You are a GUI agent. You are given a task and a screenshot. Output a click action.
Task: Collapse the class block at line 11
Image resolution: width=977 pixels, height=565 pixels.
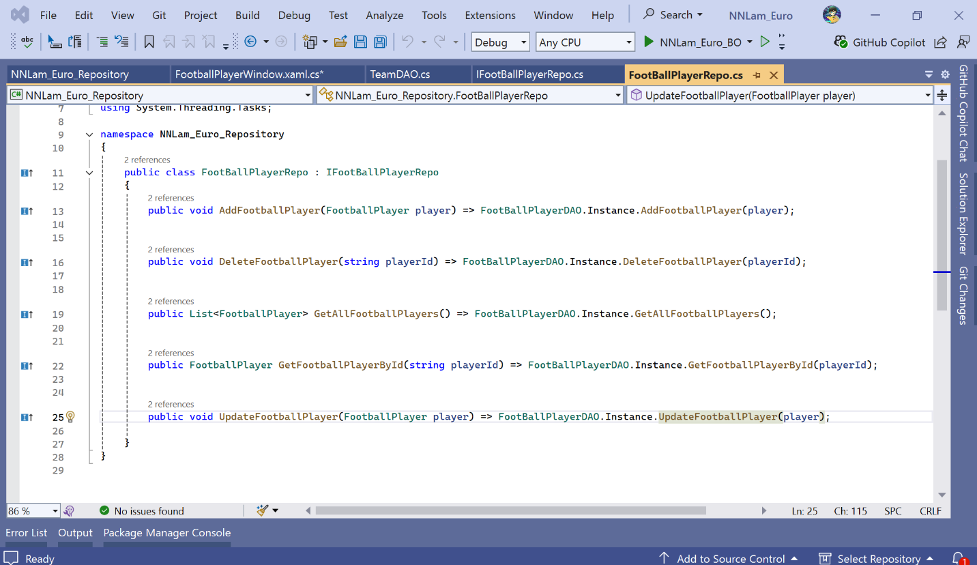[x=89, y=173]
